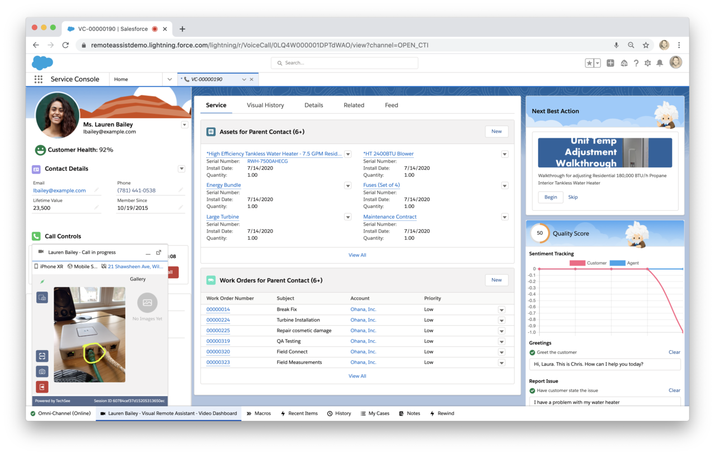
Task: Open the Setup gear menu
Action: pyautogui.click(x=647, y=63)
